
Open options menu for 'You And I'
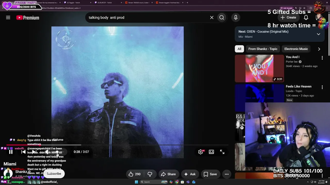pos(322,58)
